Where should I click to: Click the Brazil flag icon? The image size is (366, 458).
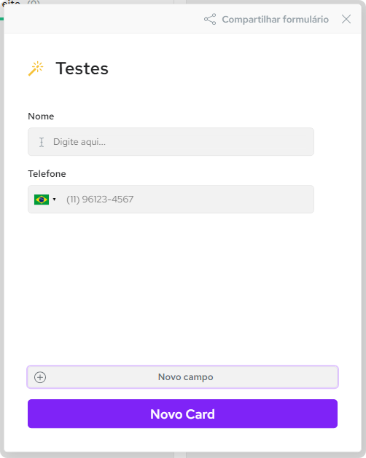tap(42, 200)
